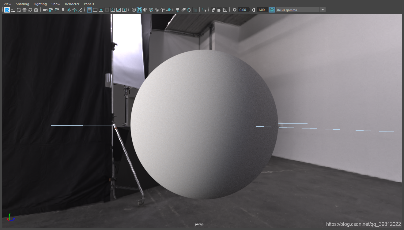The height and width of the screenshot is (230, 404).
Task: Click the globe icon in toolbar
Action: point(25,10)
